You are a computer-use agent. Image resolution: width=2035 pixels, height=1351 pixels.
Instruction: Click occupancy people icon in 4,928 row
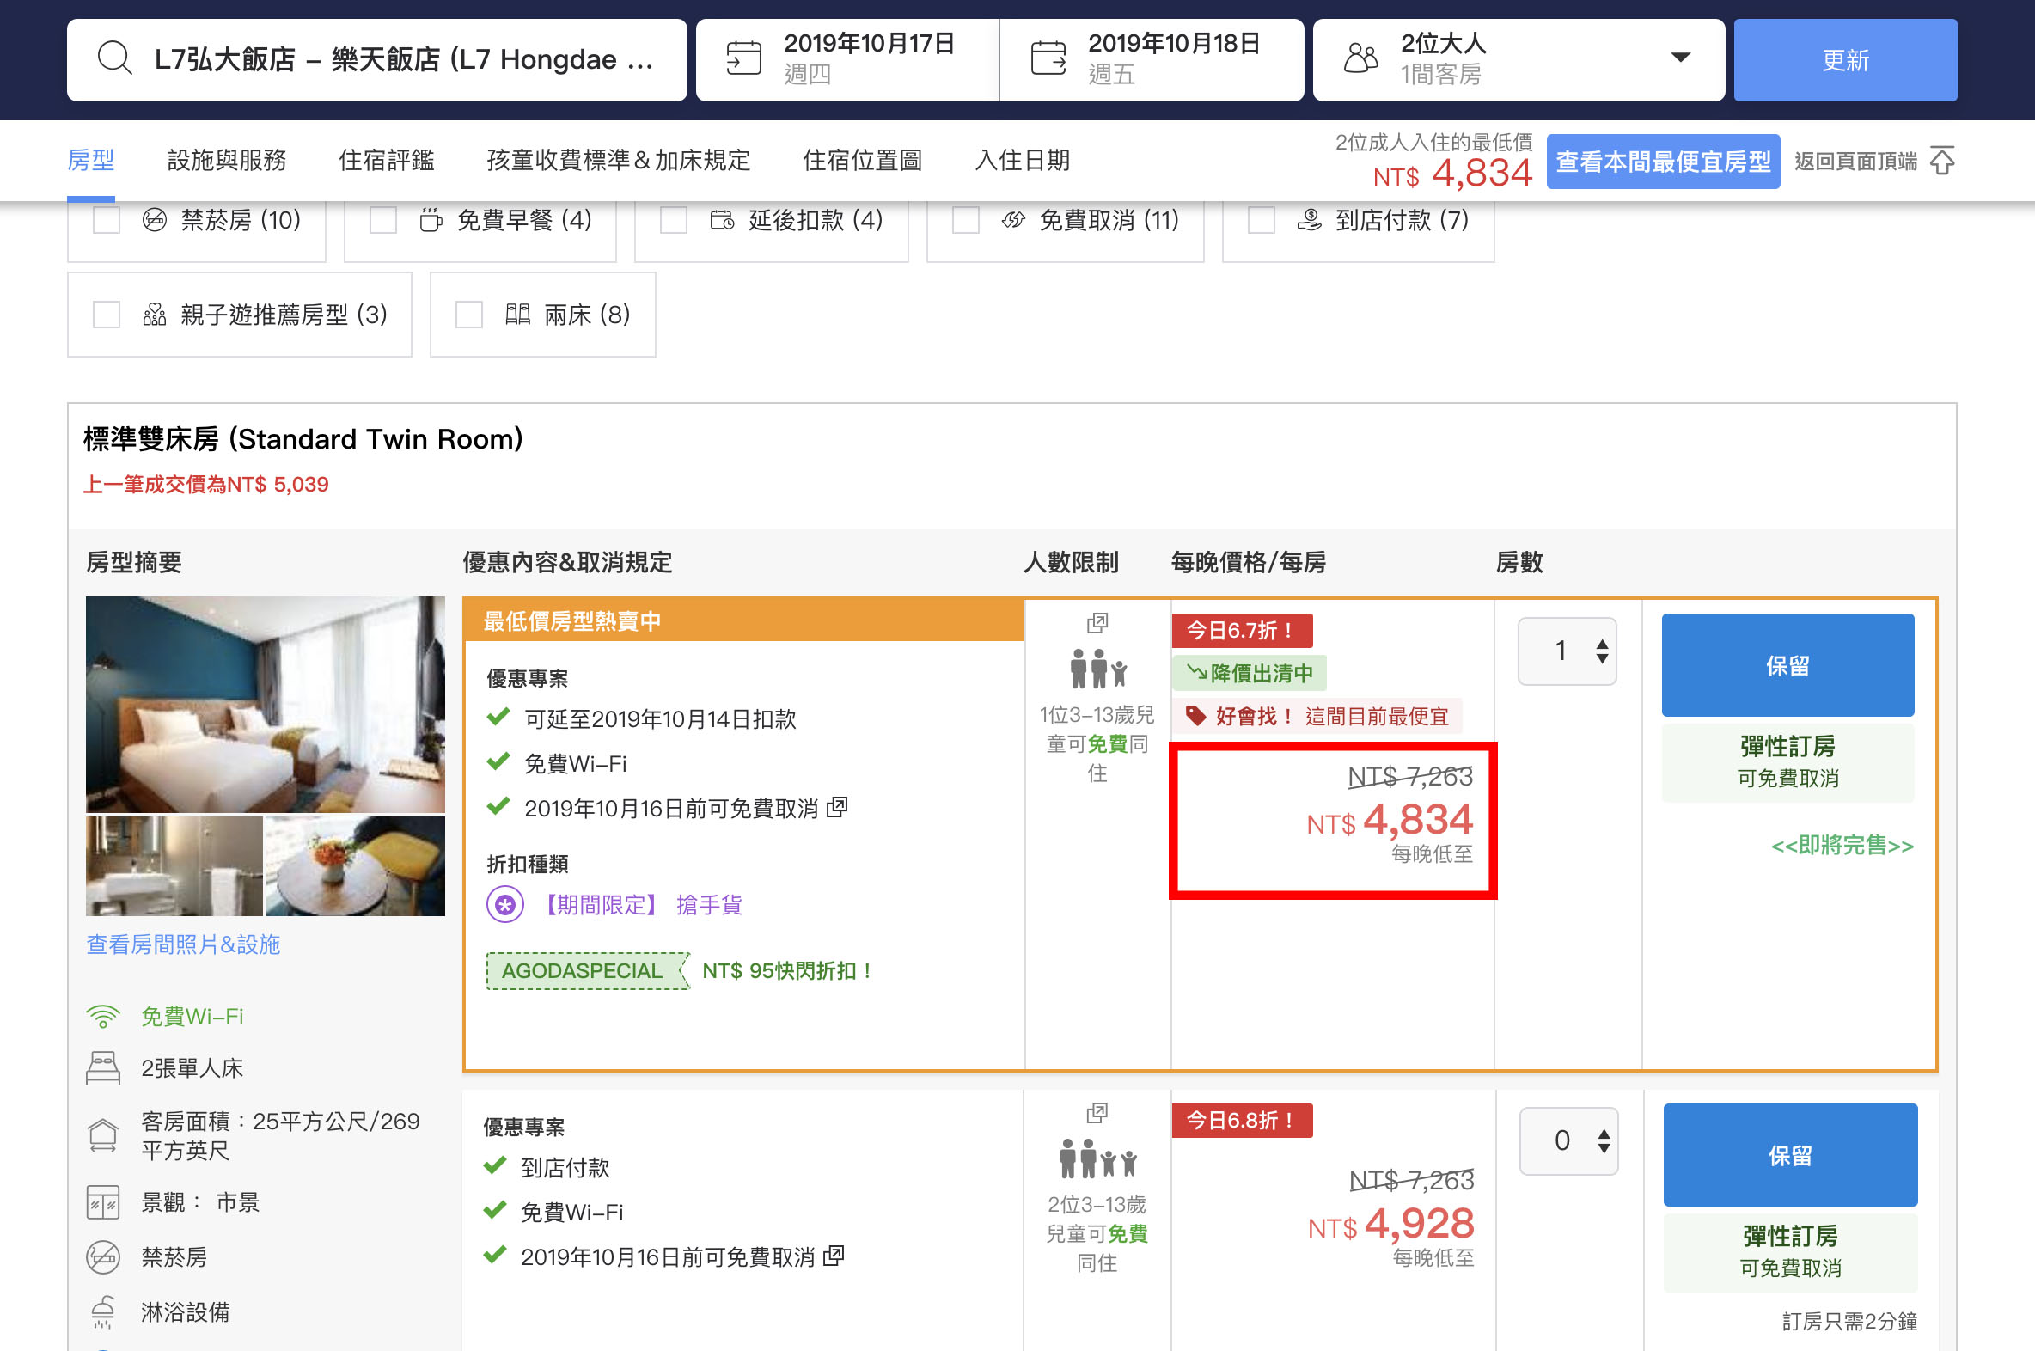pos(1097,1158)
